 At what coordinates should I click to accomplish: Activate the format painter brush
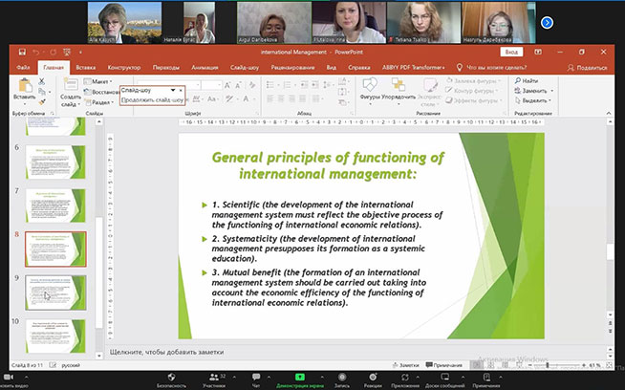41,102
